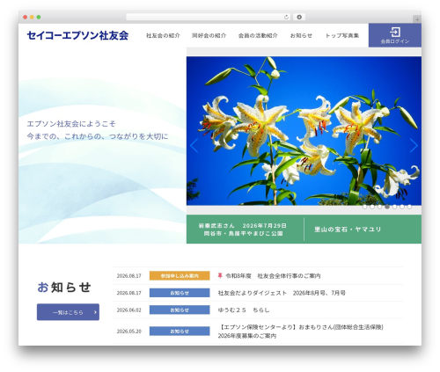Click the お知らせ section heading

[x=64, y=288]
